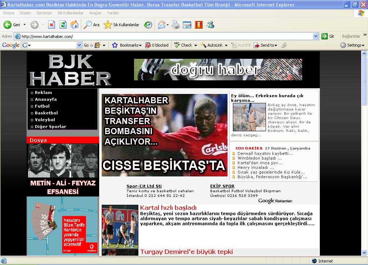Viewport: 368px width, 265px height.
Task: Open Turgay Demirel'e büyük tepki headline
Action: pyautogui.click(x=187, y=252)
